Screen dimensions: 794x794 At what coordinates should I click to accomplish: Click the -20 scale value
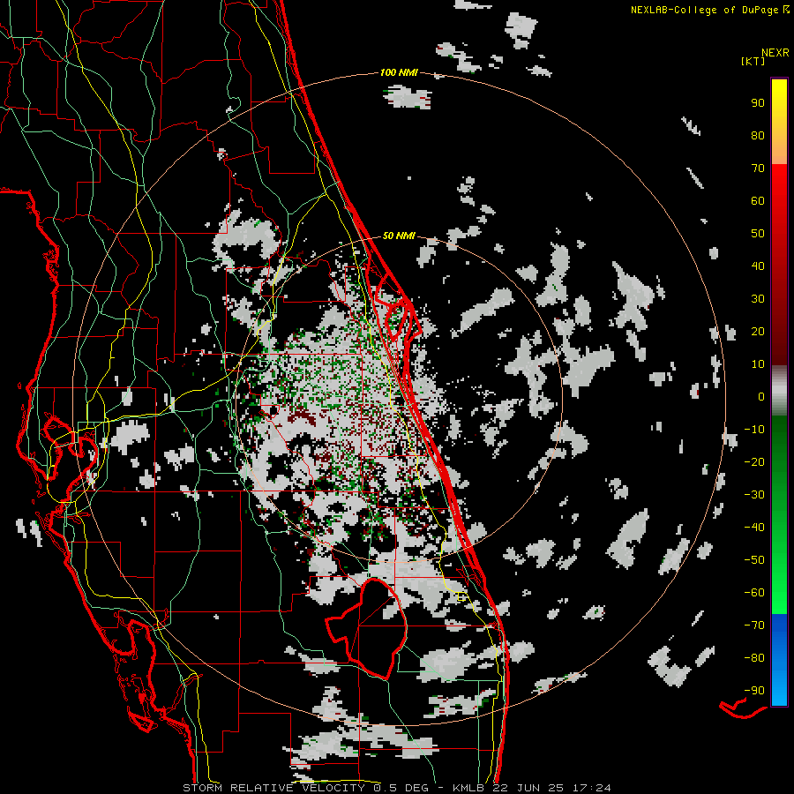click(x=754, y=461)
